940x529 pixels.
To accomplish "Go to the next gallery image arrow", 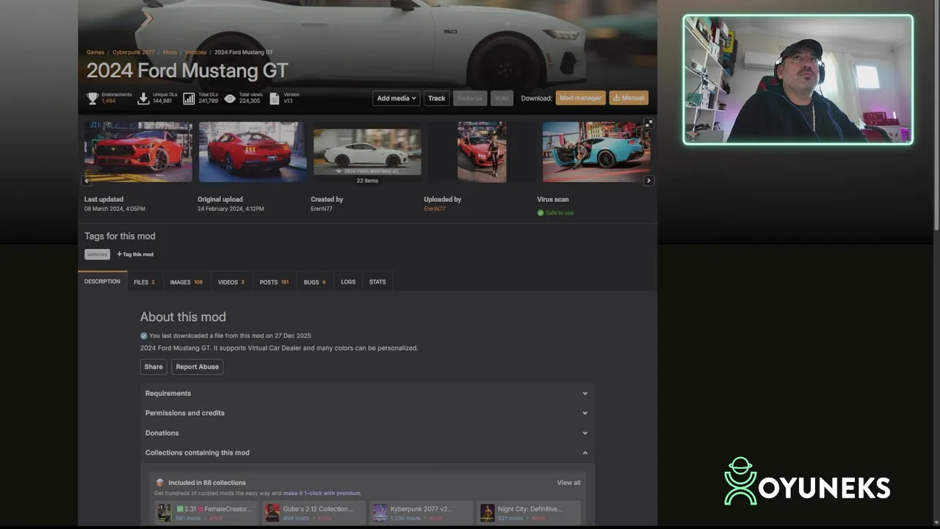I will 648,181.
